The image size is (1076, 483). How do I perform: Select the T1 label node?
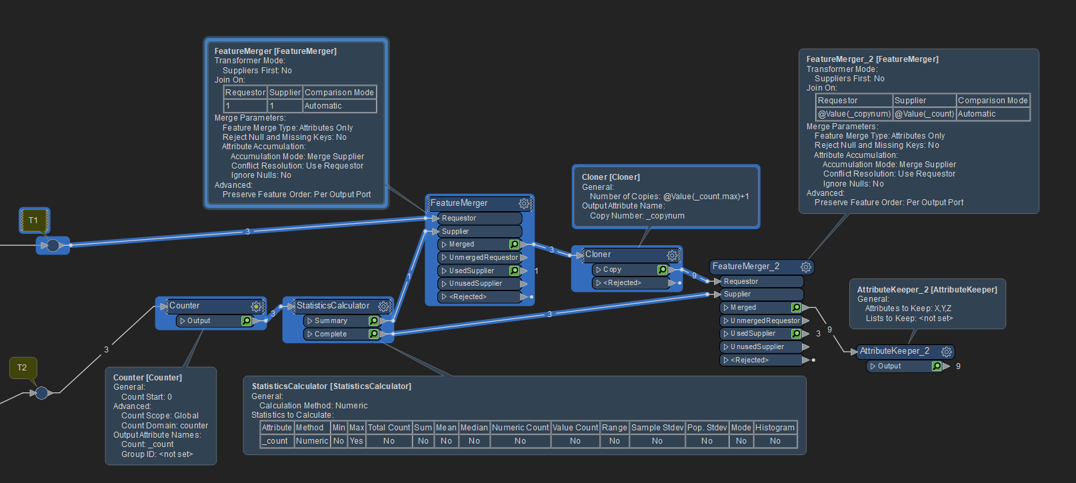33,220
